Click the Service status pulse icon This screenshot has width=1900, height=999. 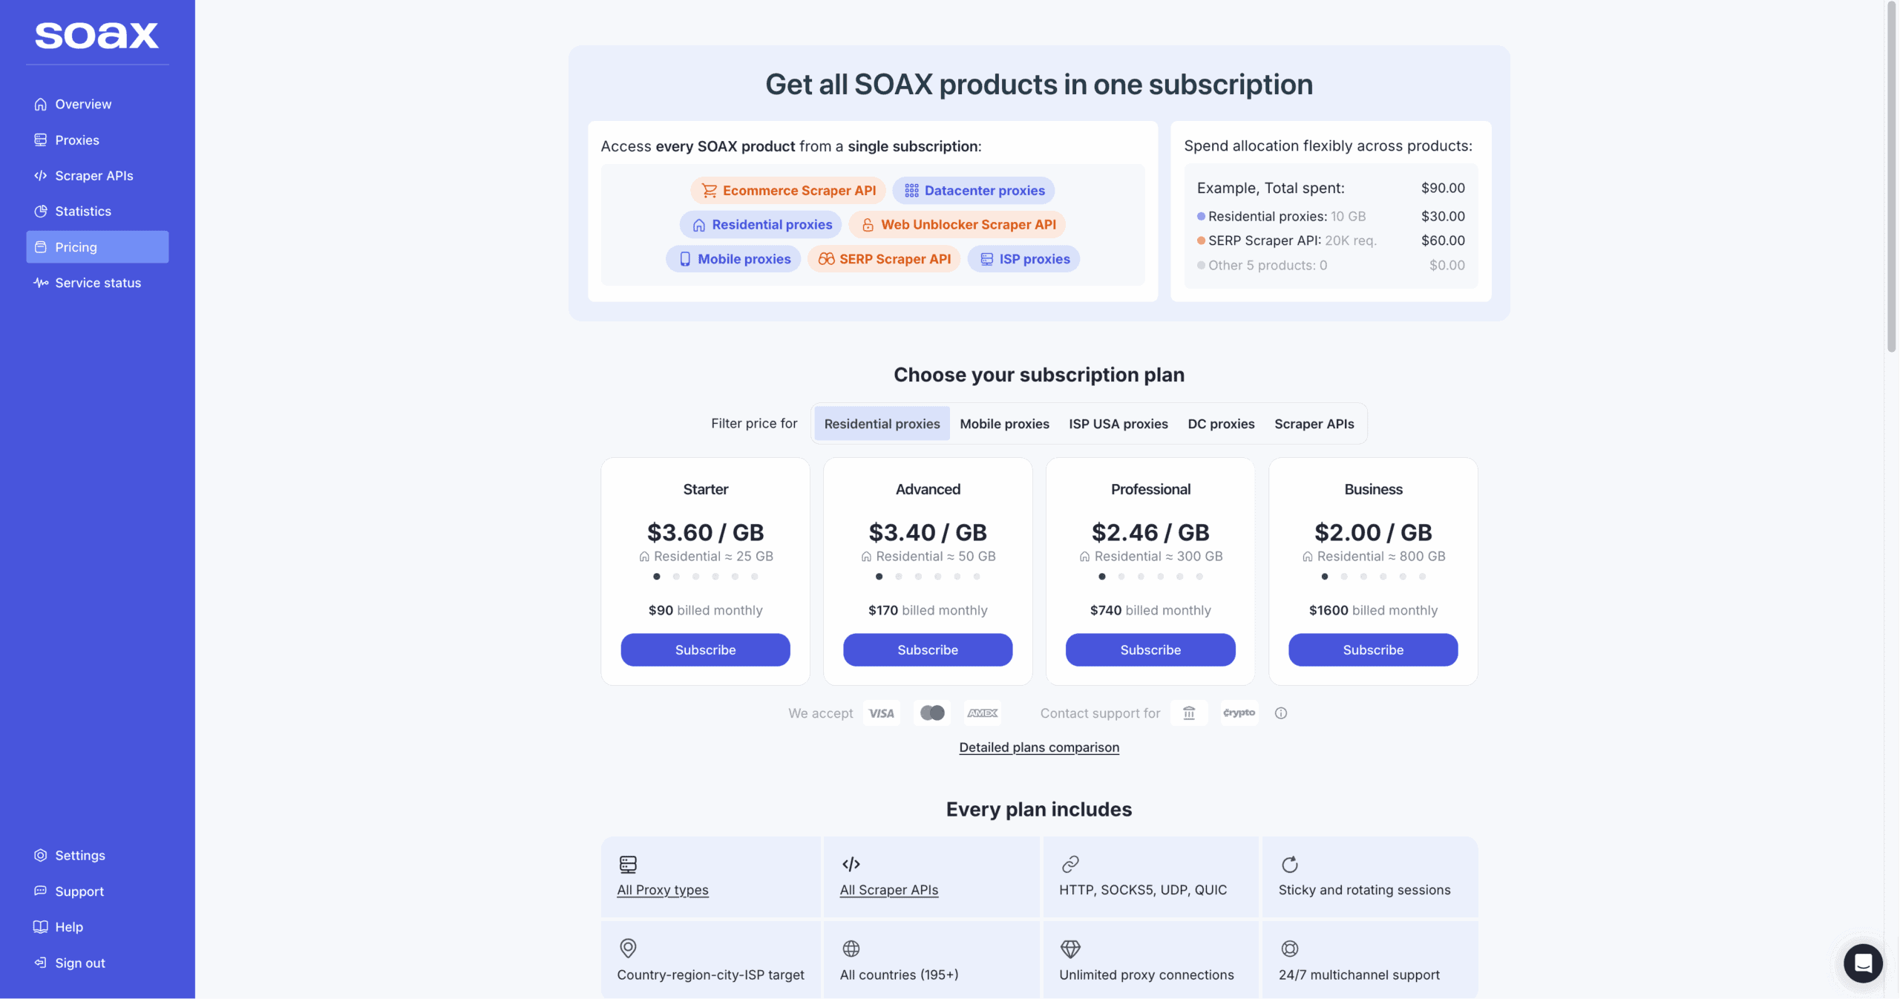tap(41, 283)
